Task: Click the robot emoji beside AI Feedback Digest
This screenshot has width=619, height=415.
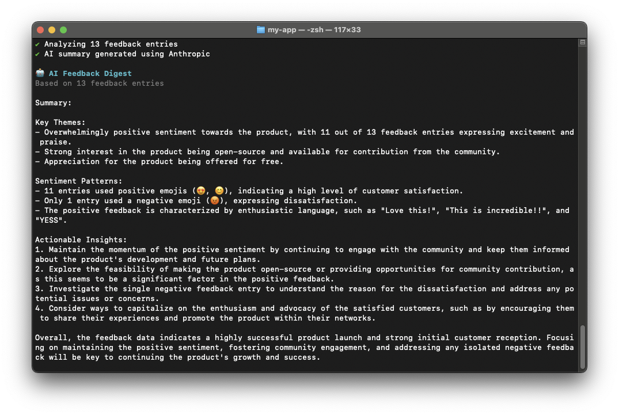Action: tap(40, 73)
